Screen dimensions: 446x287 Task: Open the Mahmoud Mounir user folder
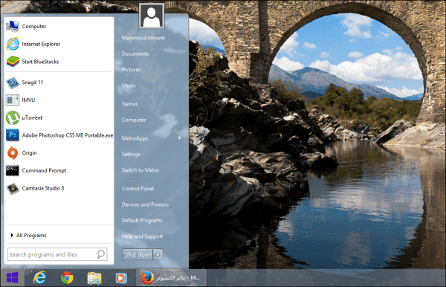tap(143, 38)
